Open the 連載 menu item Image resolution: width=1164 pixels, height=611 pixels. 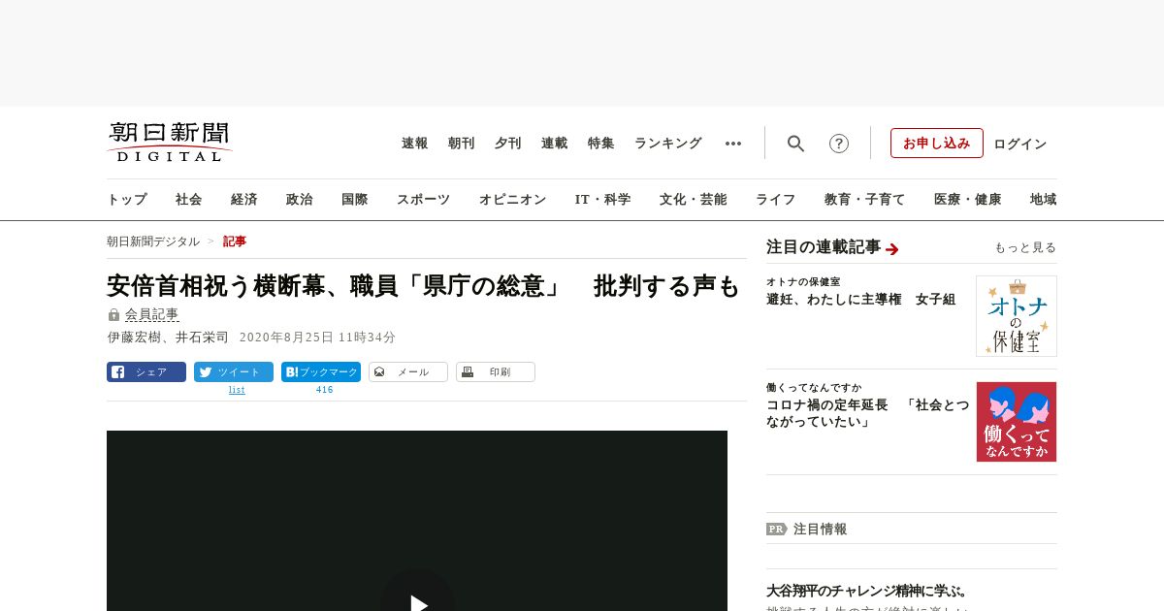coord(555,144)
